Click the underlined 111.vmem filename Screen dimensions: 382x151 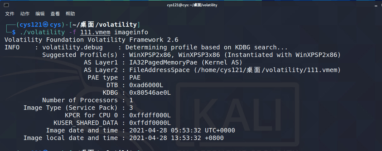[95, 32]
